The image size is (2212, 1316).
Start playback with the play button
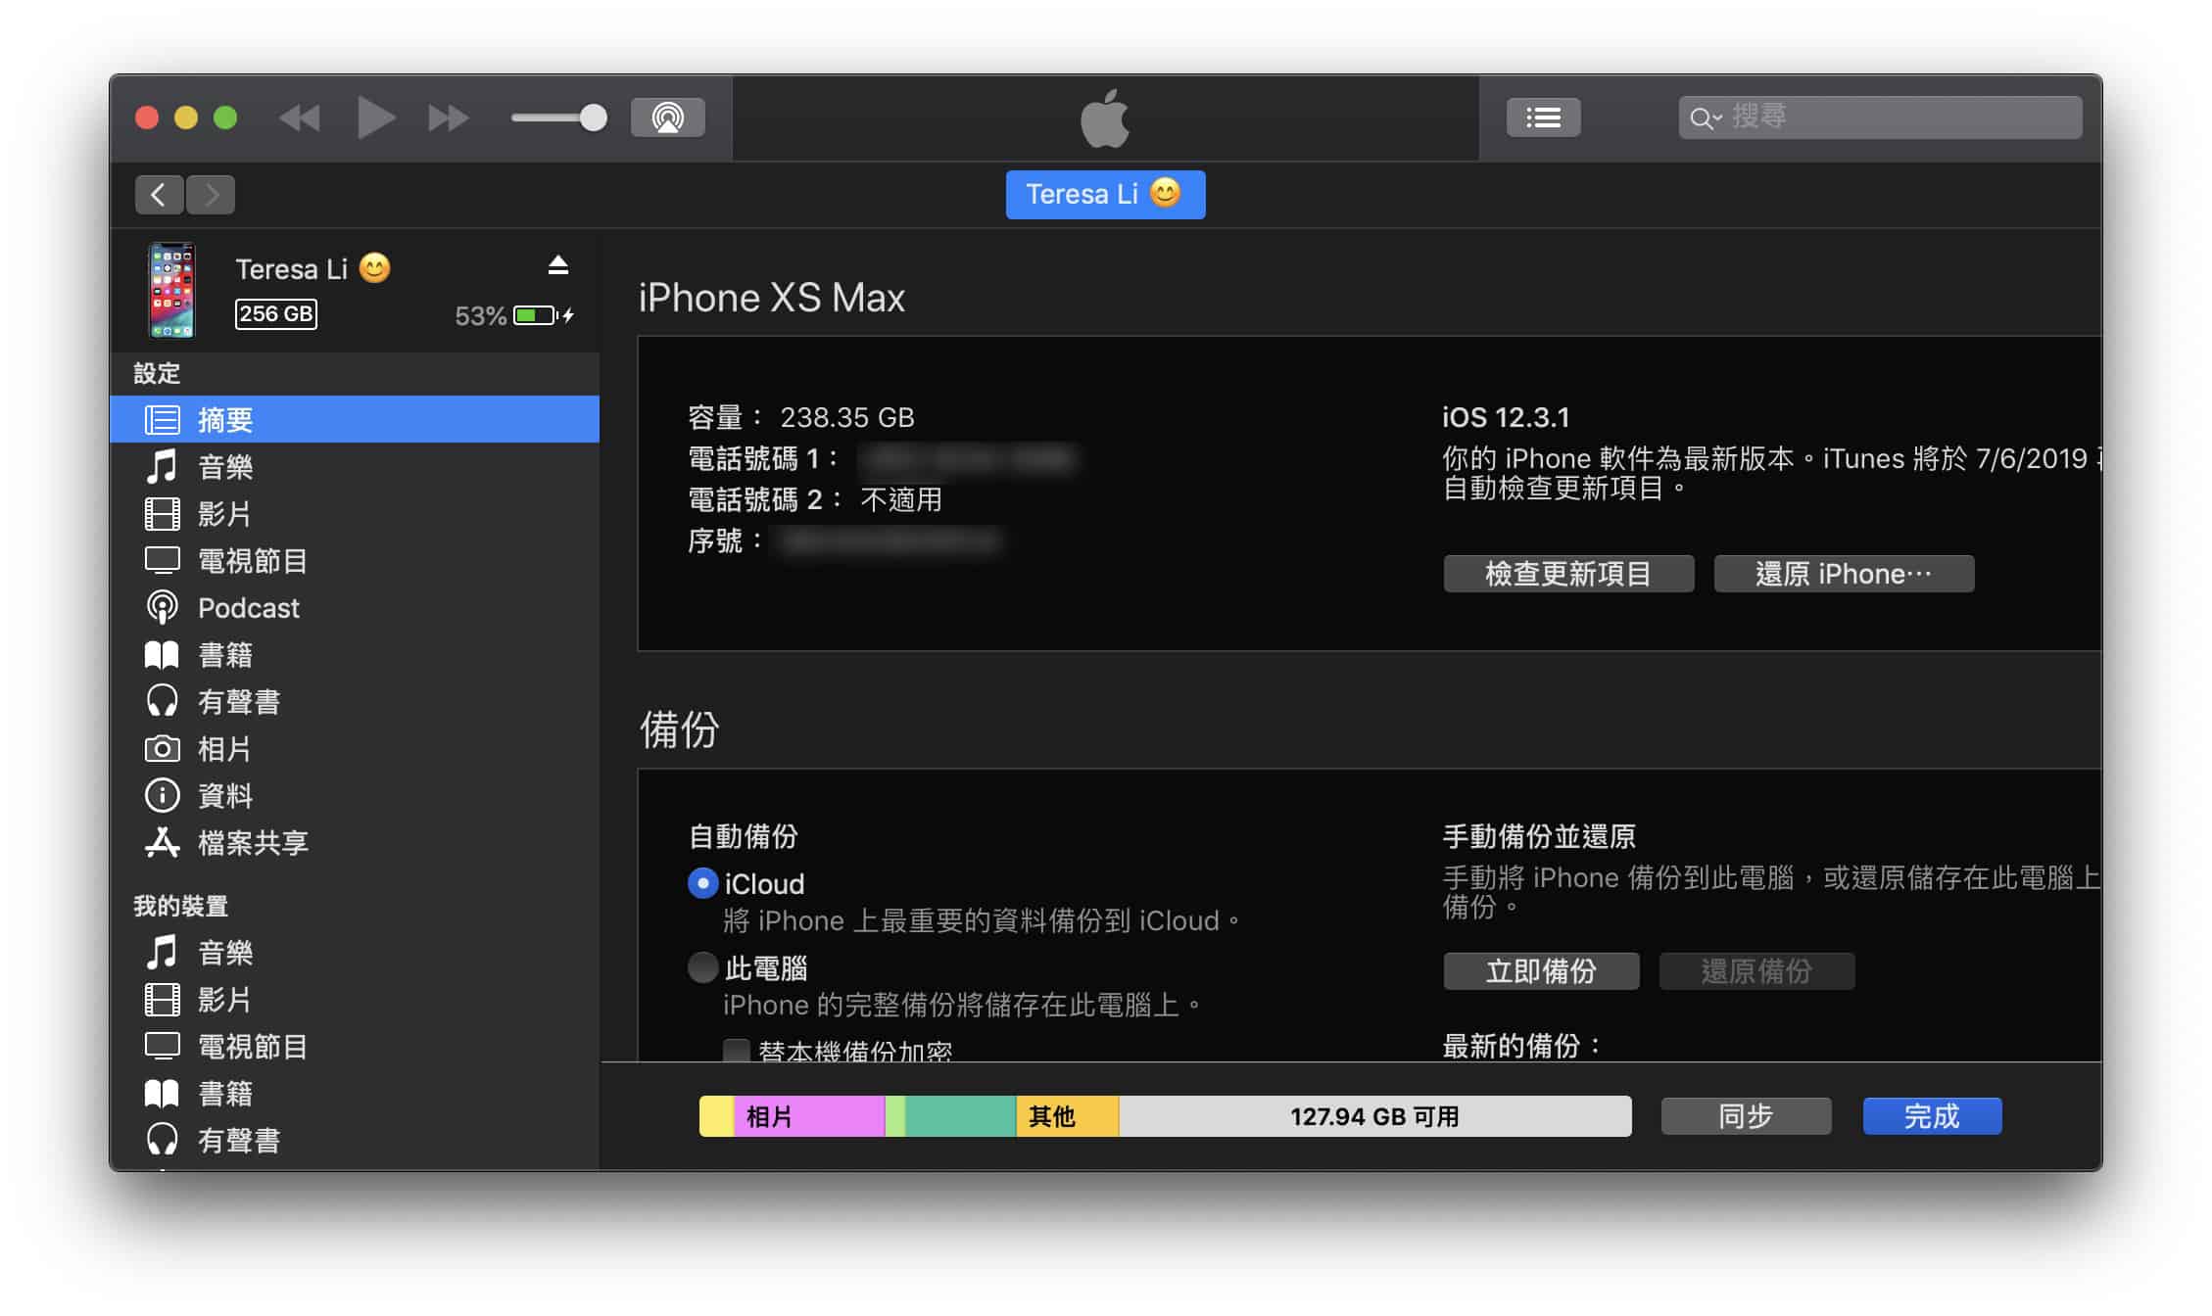pos(376,118)
